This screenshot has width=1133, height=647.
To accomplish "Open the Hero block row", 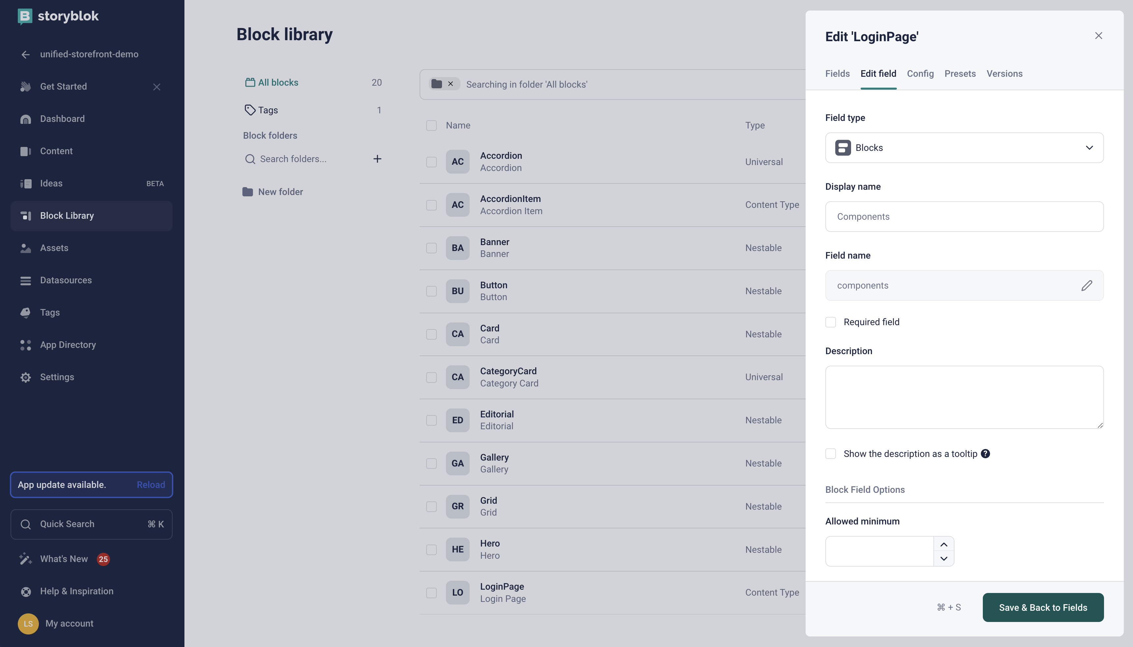I will pyautogui.click(x=612, y=550).
